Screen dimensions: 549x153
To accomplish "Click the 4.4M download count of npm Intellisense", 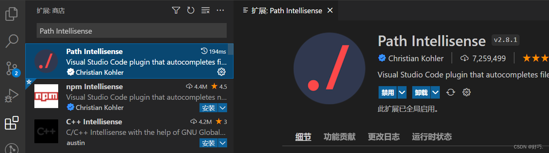I will pyautogui.click(x=196, y=87).
